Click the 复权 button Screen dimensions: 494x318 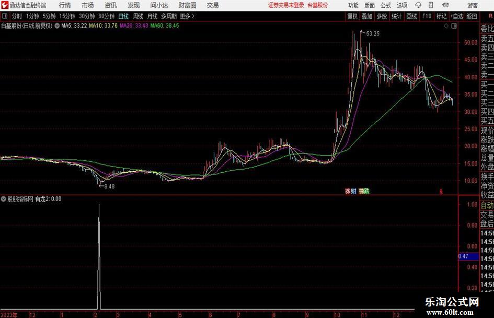tap(352, 16)
